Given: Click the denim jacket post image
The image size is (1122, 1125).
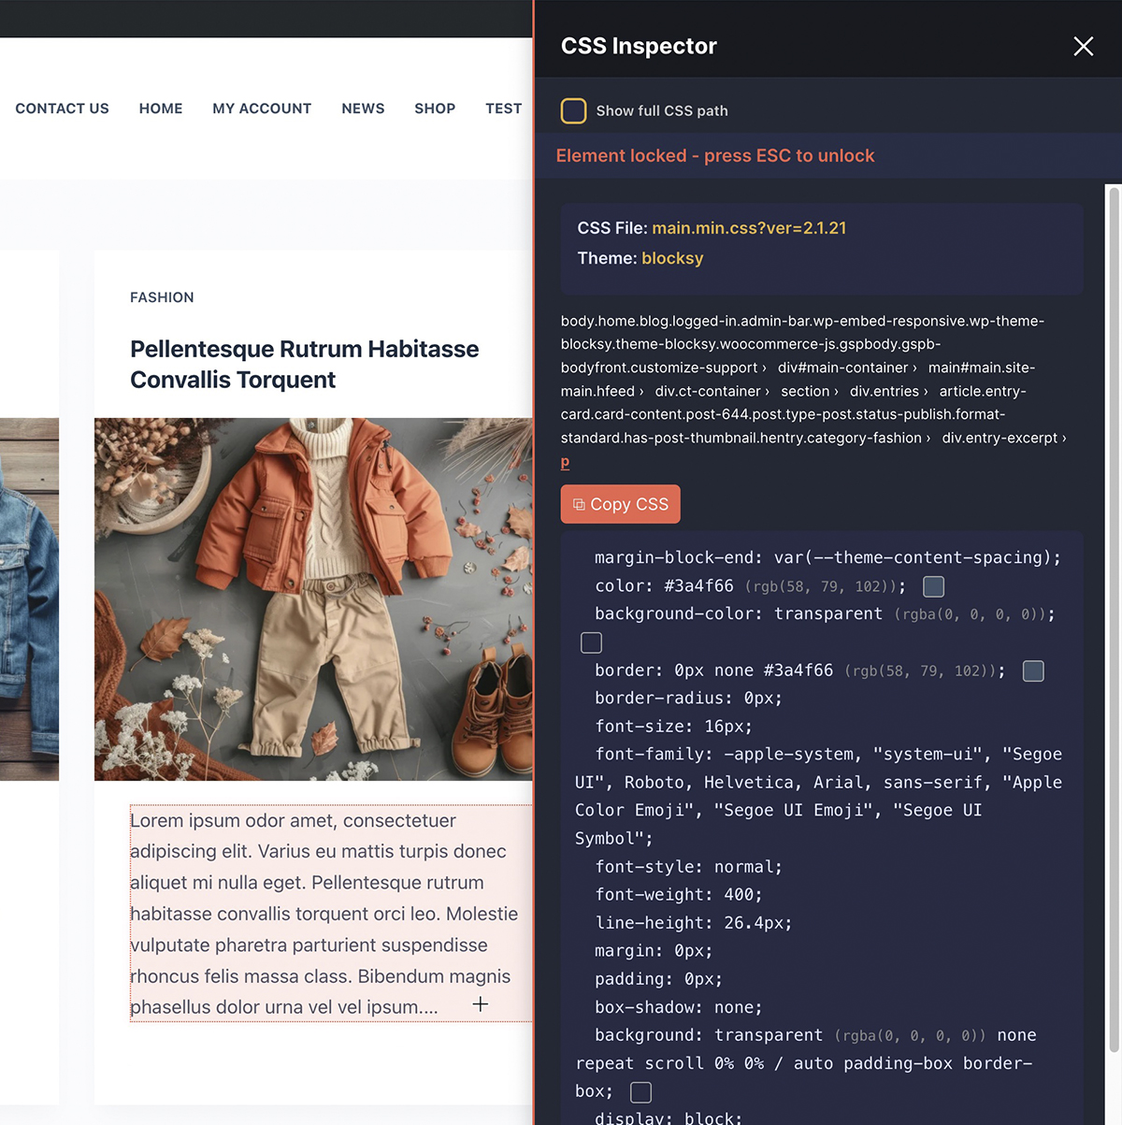Looking at the screenshot, I should 29,599.
